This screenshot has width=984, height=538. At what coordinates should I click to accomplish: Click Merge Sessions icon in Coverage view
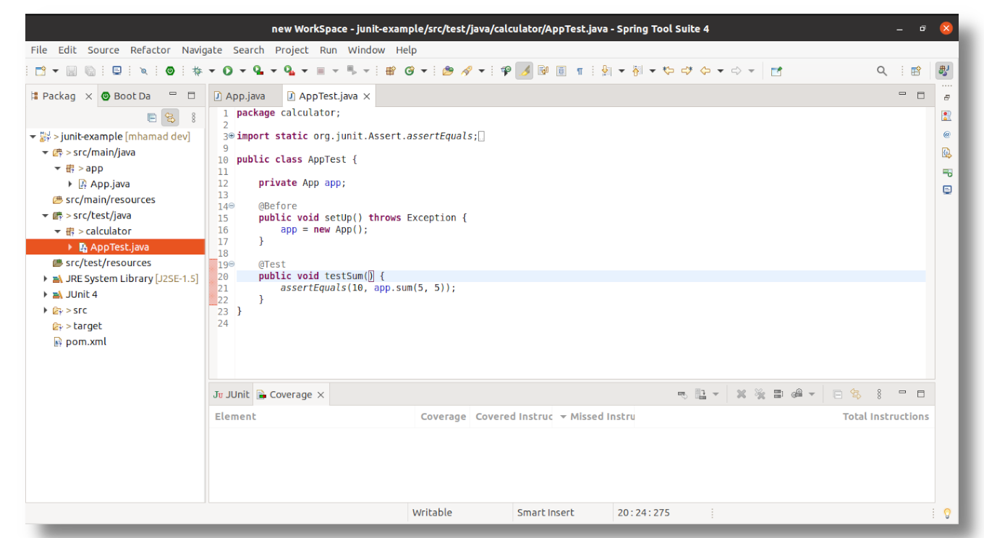tap(779, 394)
